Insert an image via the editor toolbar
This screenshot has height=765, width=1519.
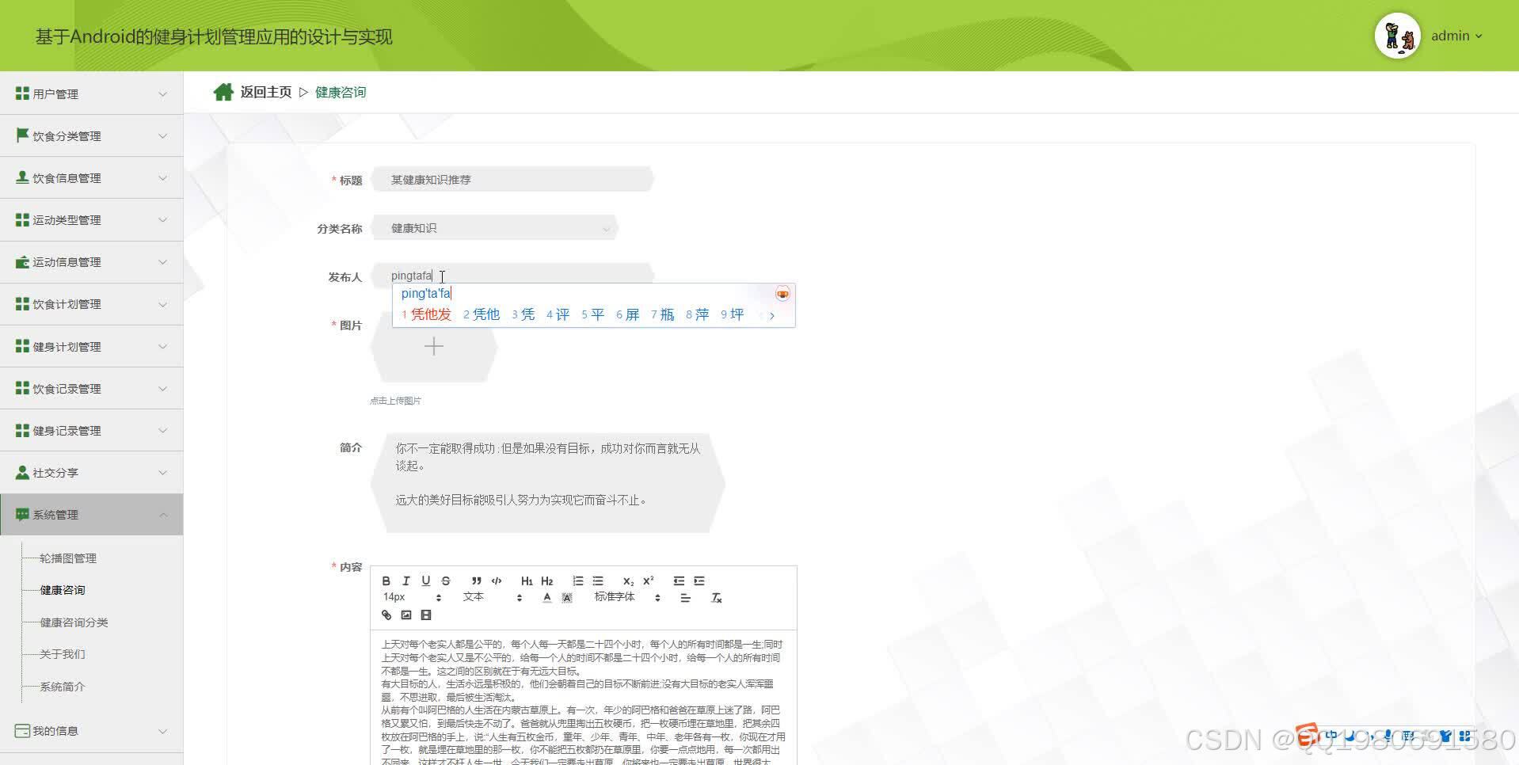pyautogui.click(x=406, y=615)
